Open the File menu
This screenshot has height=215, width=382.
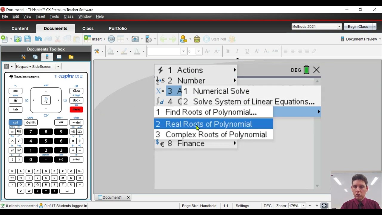[x=5, y=16]
